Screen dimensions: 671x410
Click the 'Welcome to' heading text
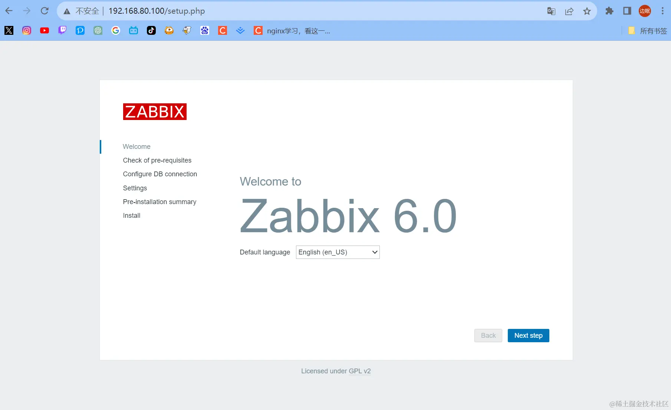pyautogui.click(x=270, y=181)
